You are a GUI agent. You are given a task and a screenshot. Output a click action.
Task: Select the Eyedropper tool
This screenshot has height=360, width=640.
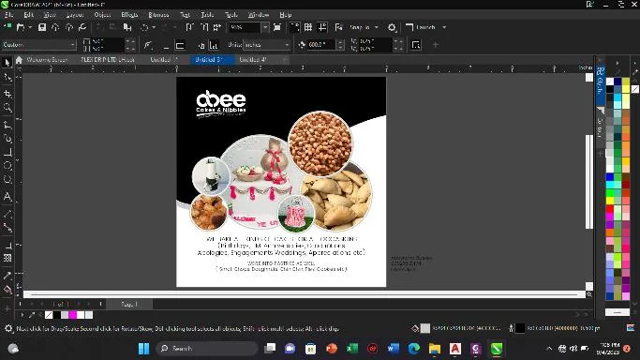(7, 276)
